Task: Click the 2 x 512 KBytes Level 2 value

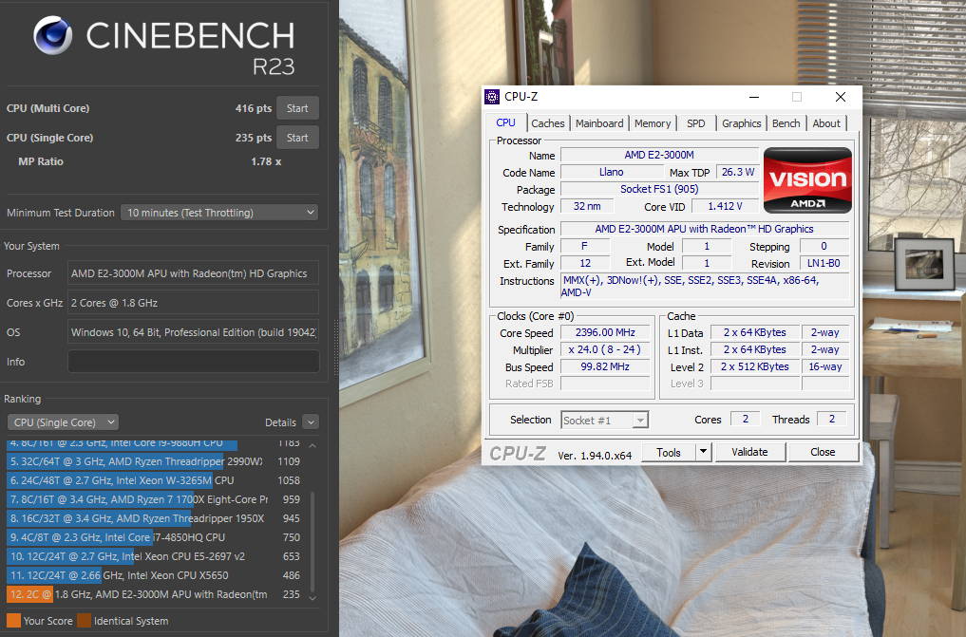Action: pyautogui.click(x=755, y=366)
